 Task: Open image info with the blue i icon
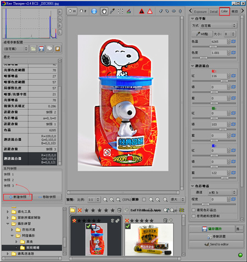(94, 11)
